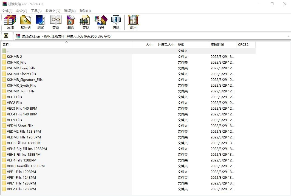Click the 退出 (Exit) toolbar icon
The image size is (291, 196).
tap(133, 22)
